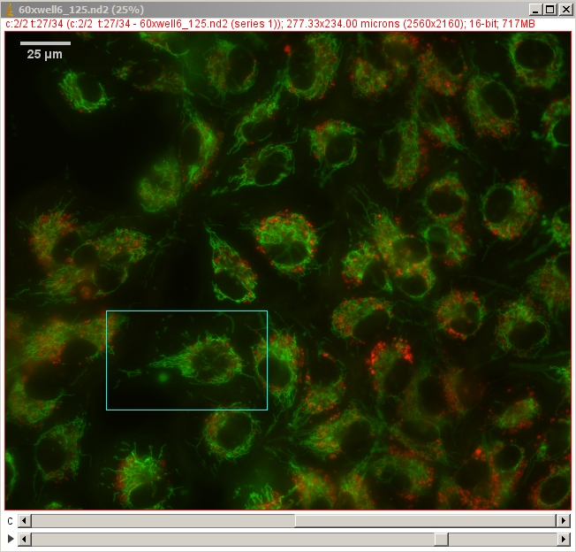Click the channel slider's right arrow

point(564,521)
